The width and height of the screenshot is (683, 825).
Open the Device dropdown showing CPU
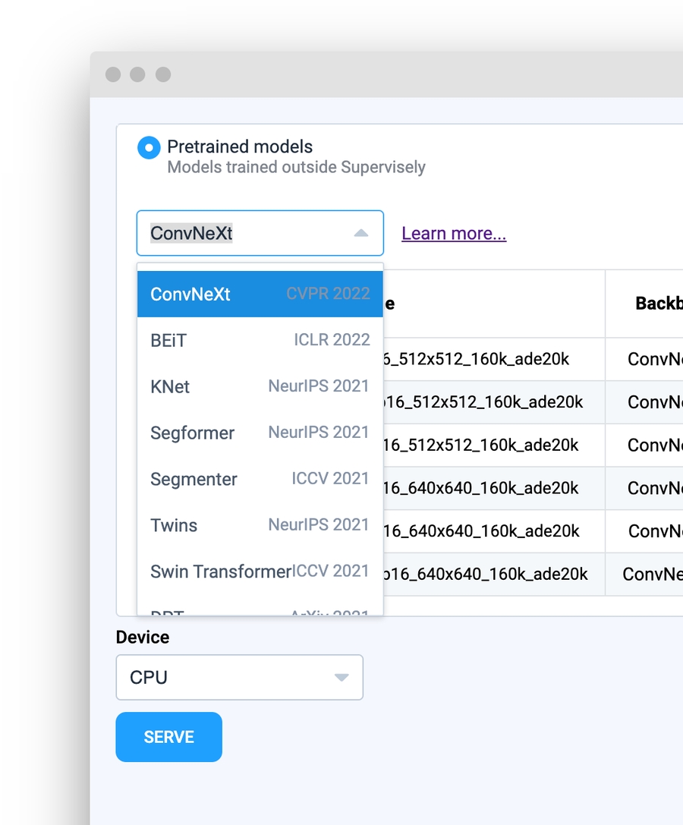point(228,678)
